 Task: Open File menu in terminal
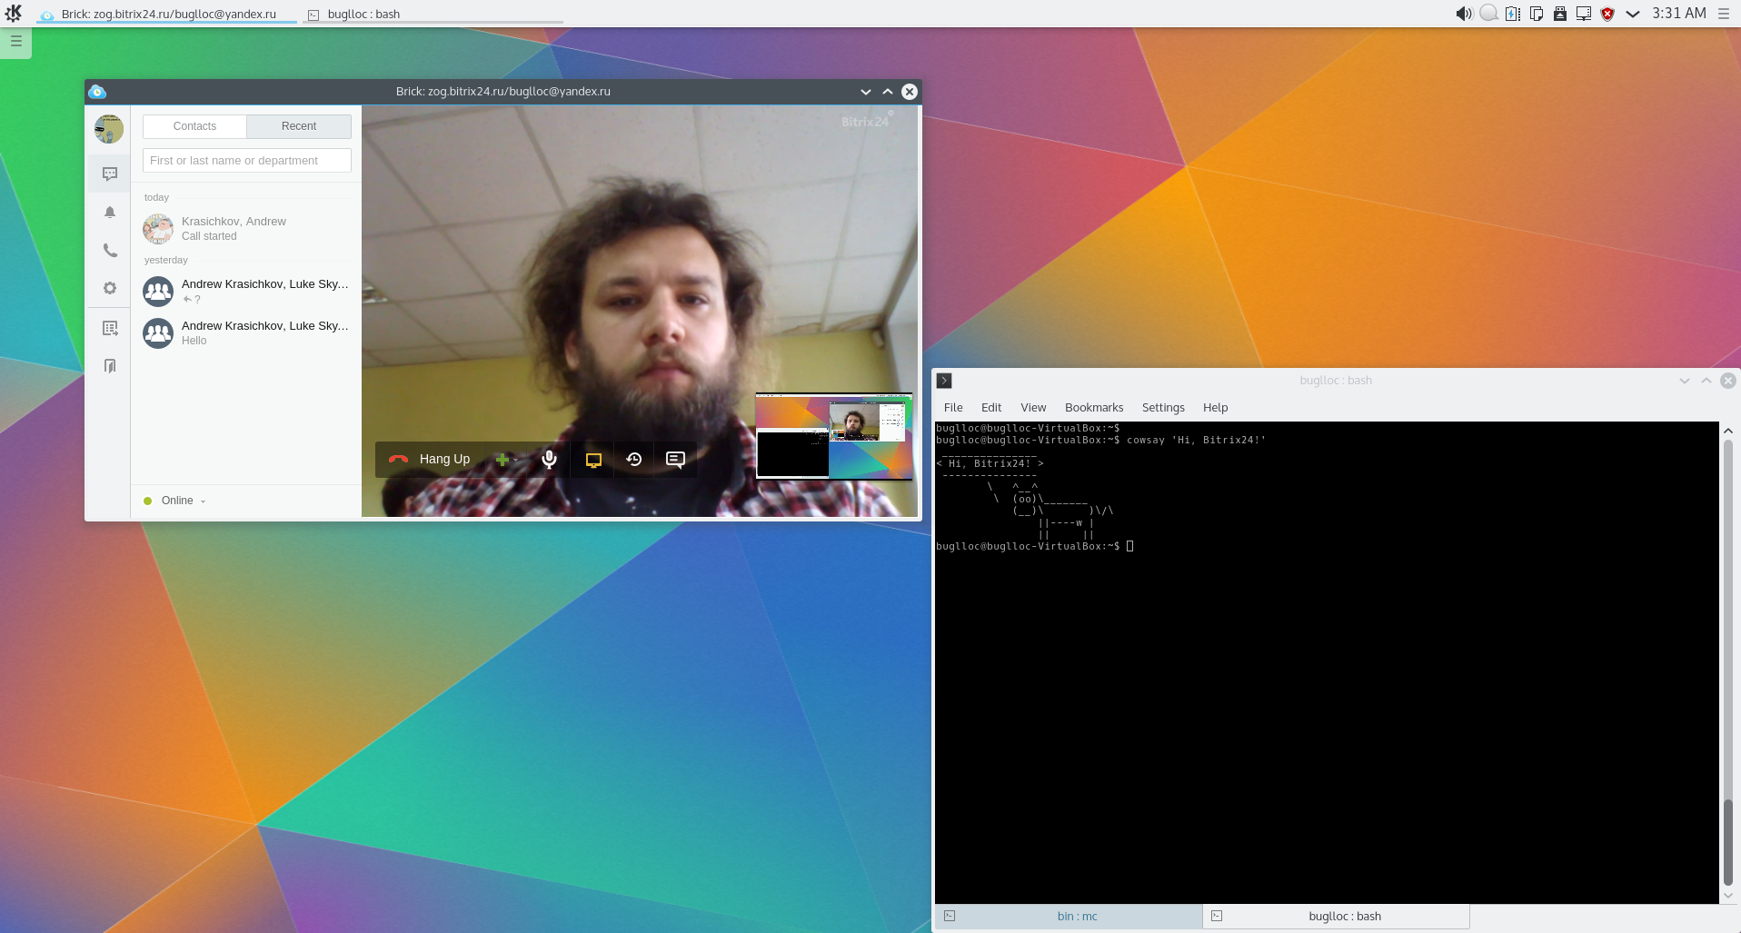(x=953, y=408)
